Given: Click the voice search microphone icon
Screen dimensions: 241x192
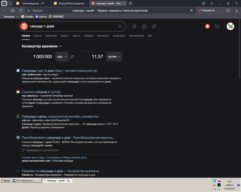Looking at the screenshot, I should tap(134, 26).
